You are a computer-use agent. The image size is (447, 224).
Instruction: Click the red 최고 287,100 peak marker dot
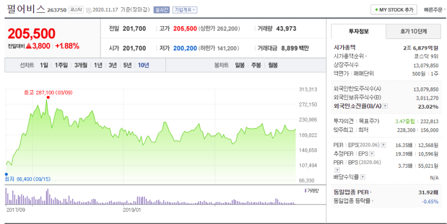point(48,97)
